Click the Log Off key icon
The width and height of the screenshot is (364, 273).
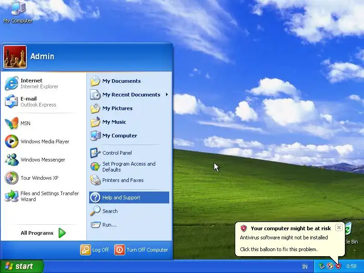[86, 250]
